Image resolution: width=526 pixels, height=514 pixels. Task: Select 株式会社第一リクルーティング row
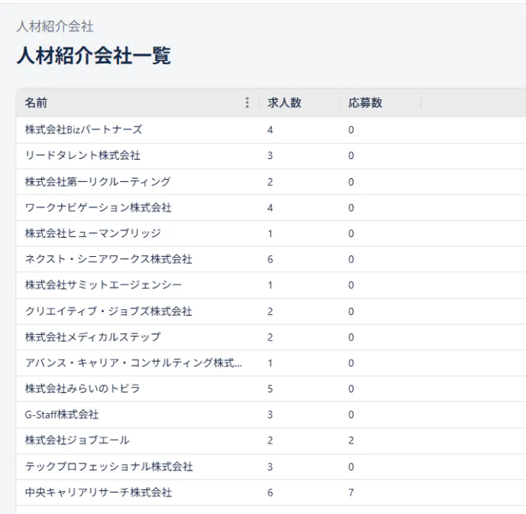tap(98, 182)
